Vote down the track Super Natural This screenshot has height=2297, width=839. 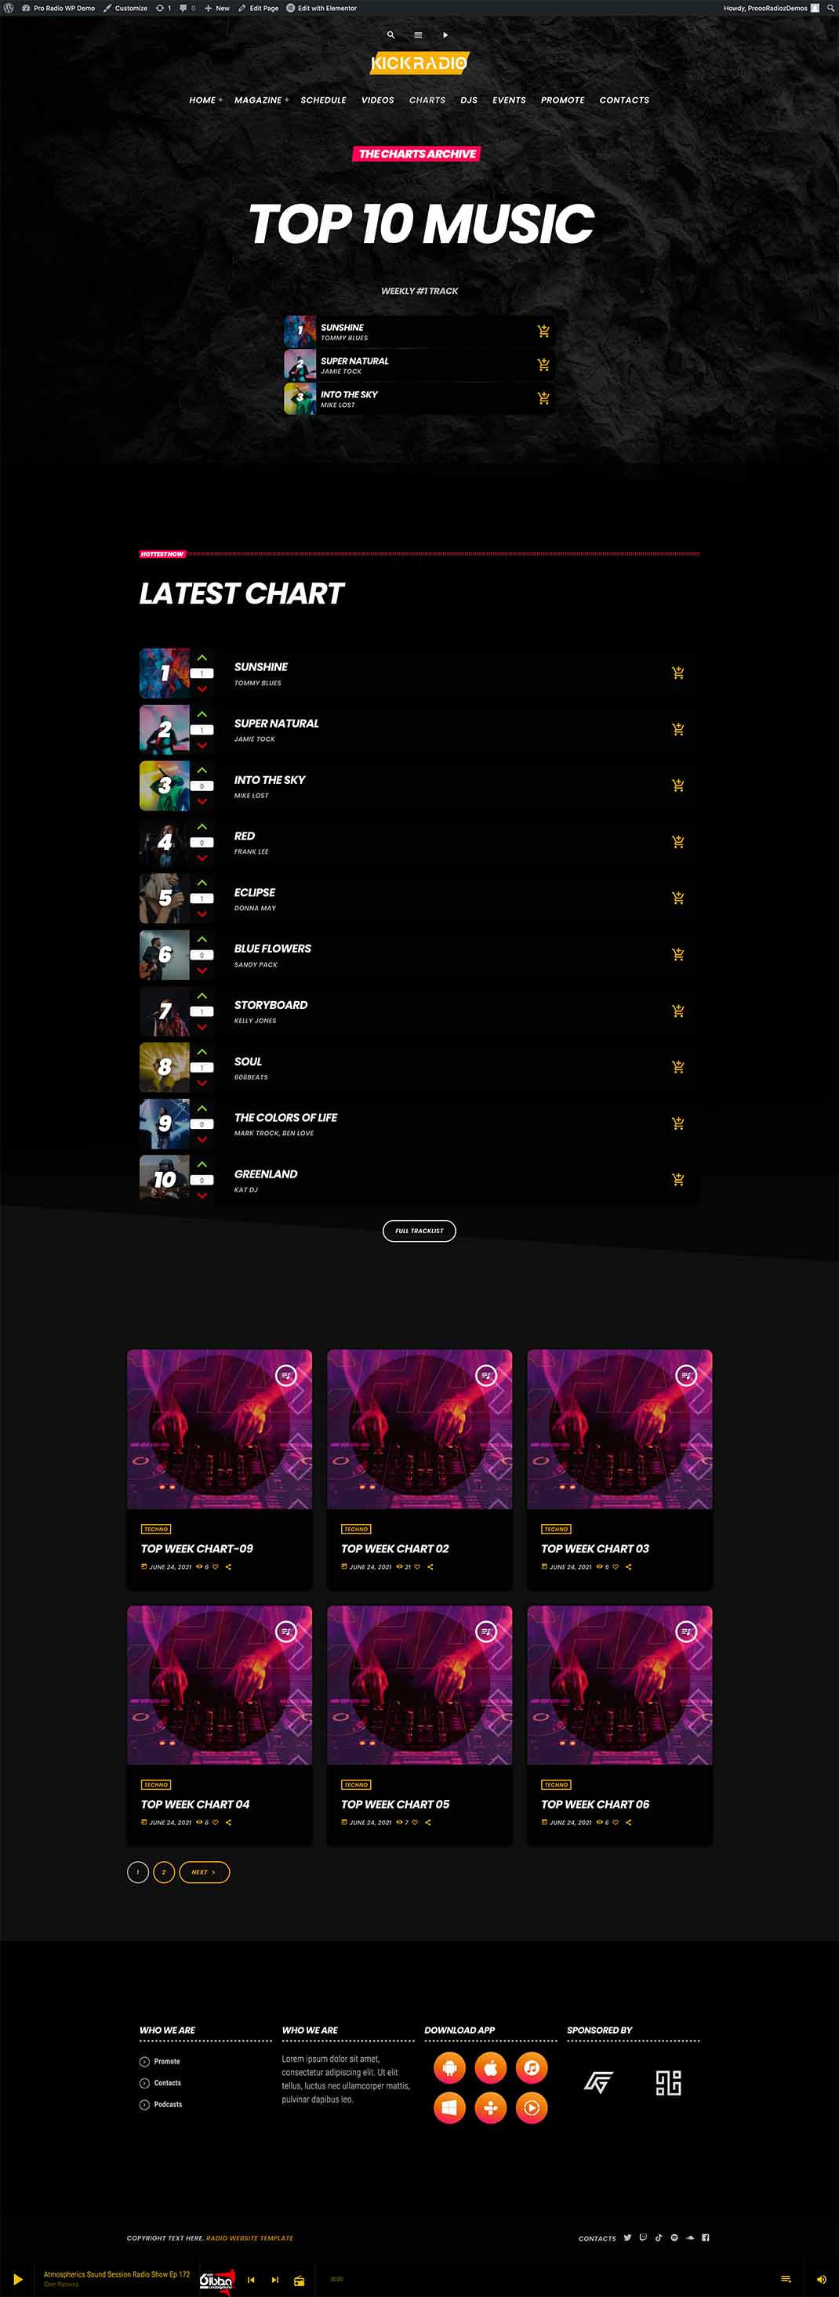tap(202, 746)
